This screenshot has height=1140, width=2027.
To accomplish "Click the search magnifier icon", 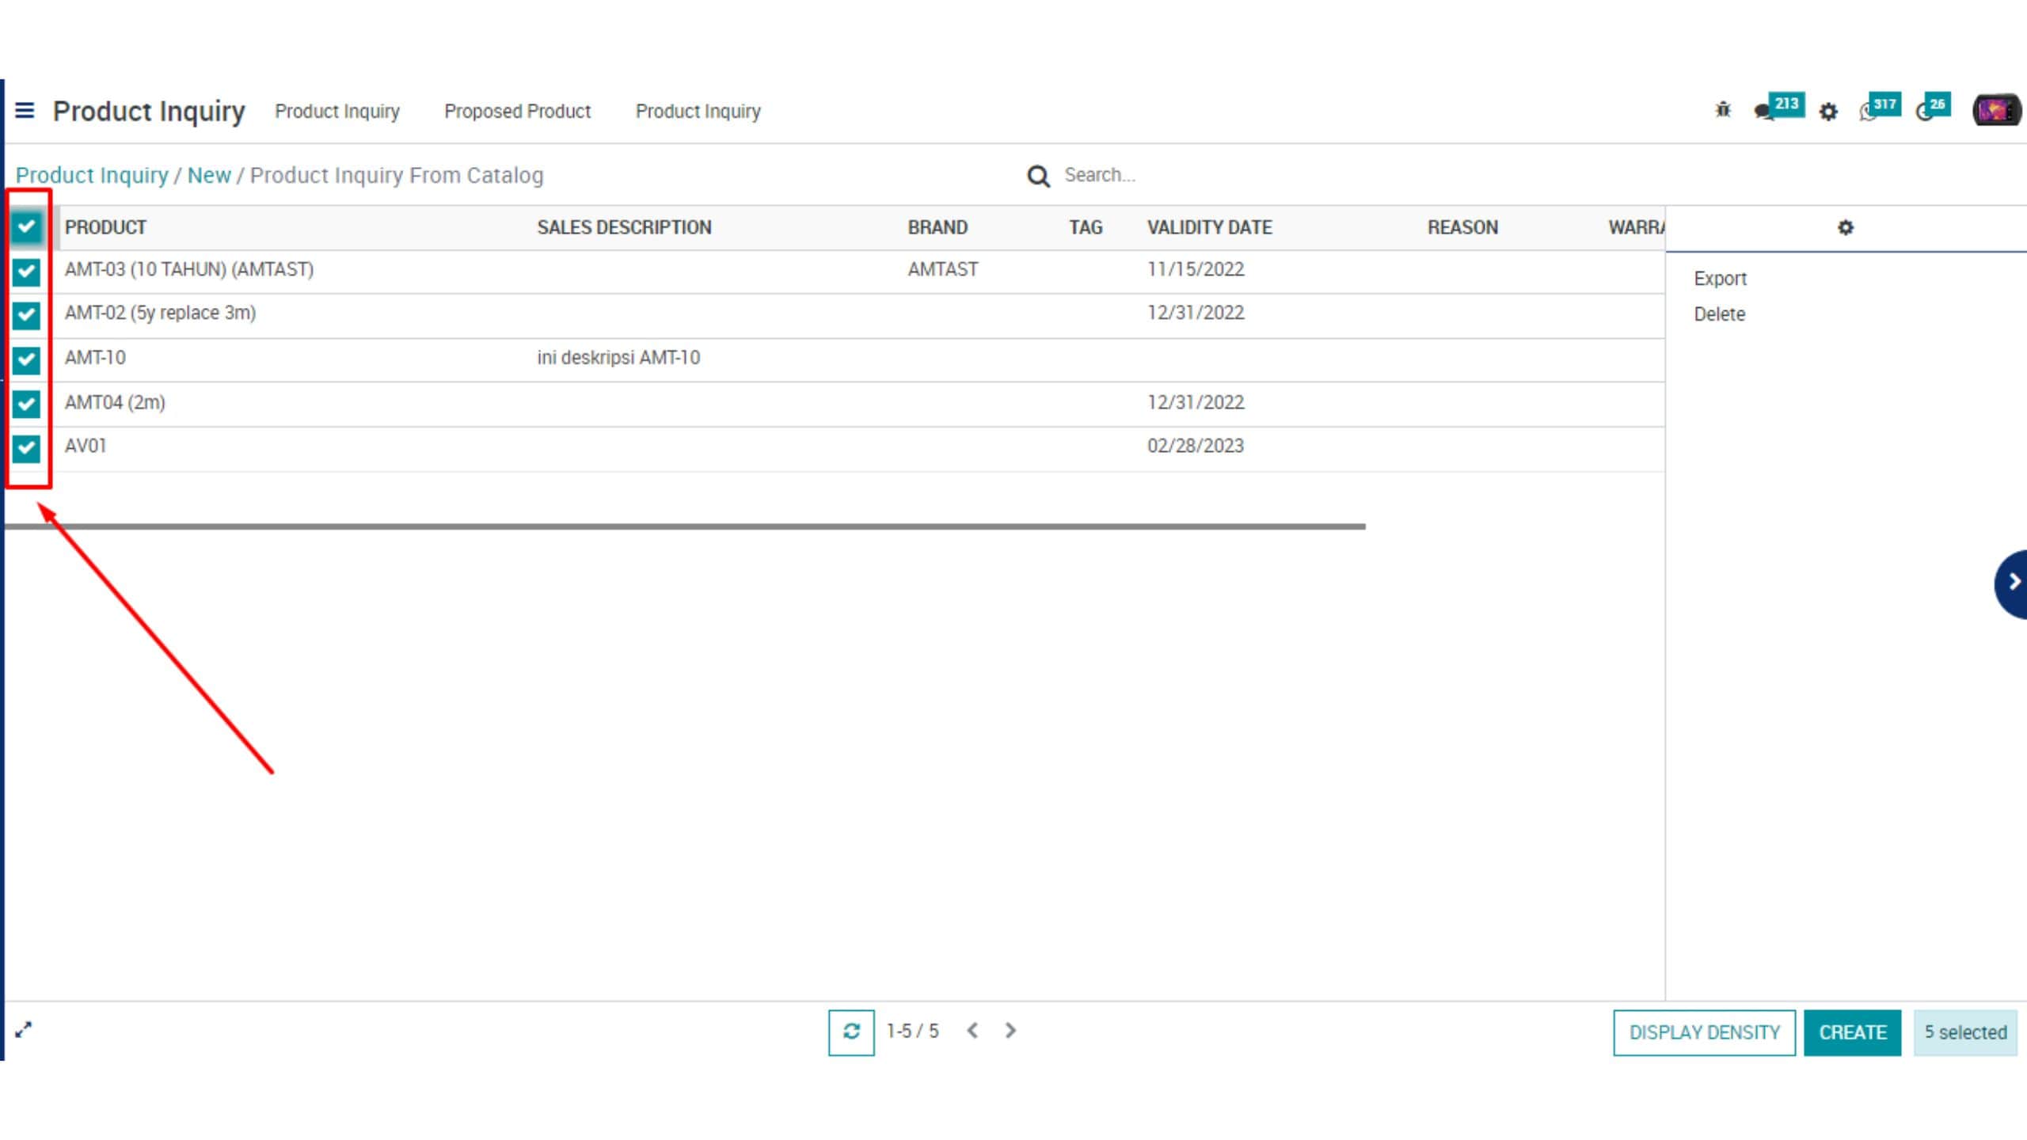I will pyautogui.click(x=1038, y=176).
